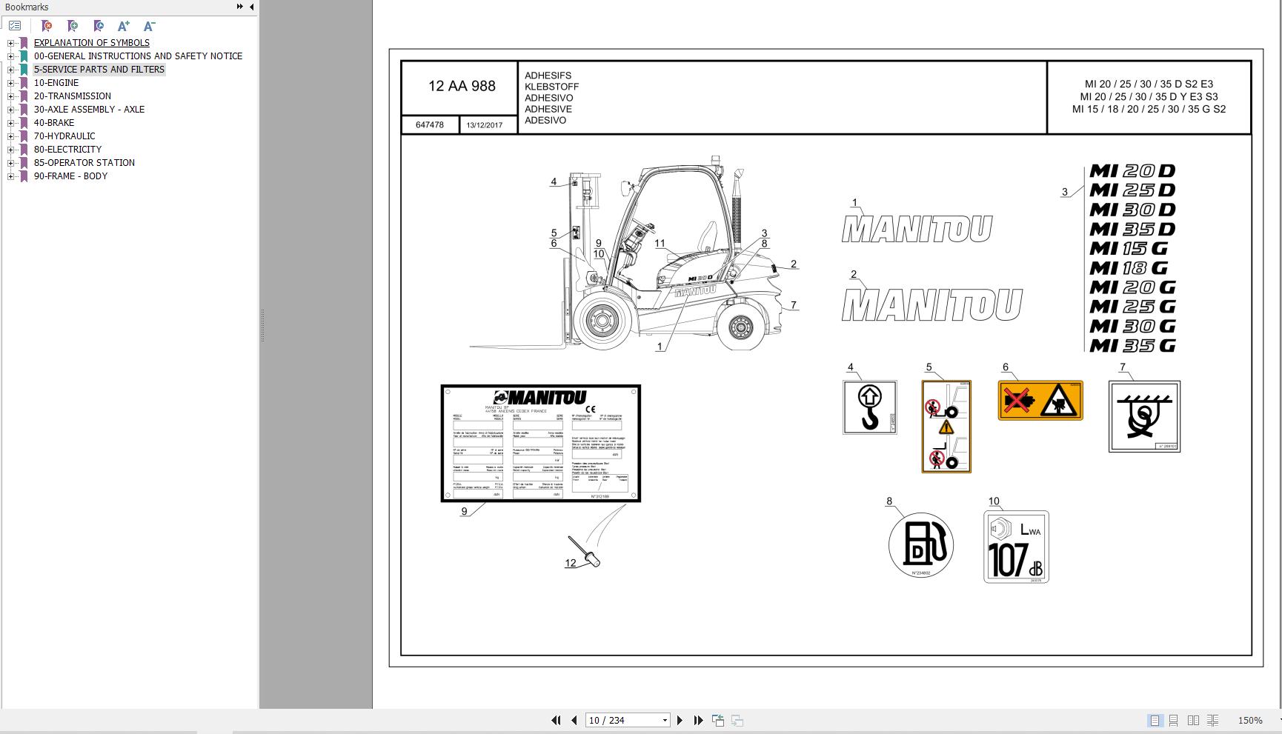Select the bookmark options checklist icon
This screenshot has width=1282, height=734.
tap(14, 25)
